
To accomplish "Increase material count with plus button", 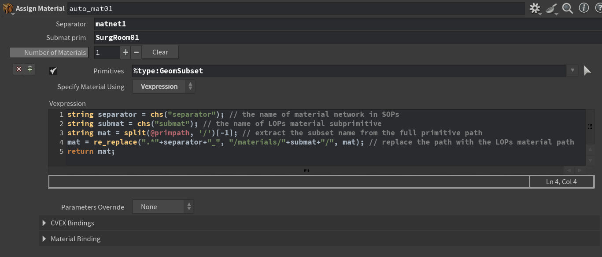I will coord(126,52).
